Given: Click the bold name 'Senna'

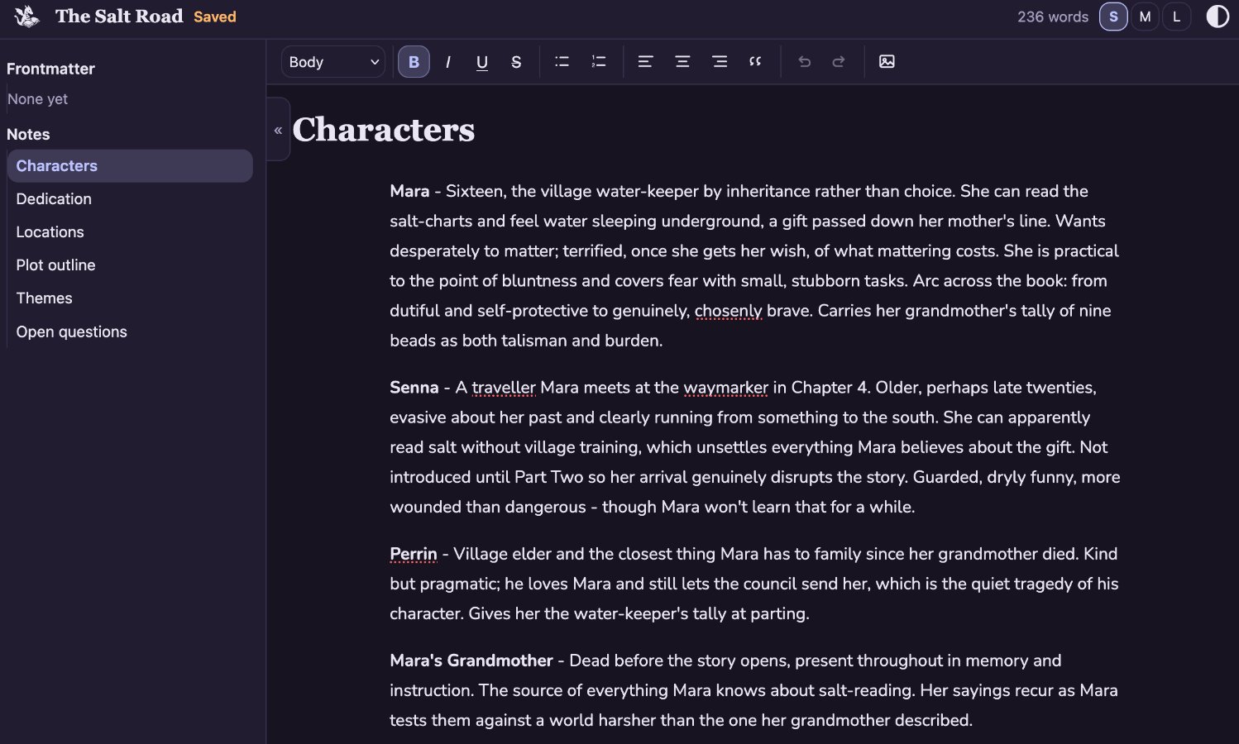Looking at the screenshot, I should click(x=414, y=388).
